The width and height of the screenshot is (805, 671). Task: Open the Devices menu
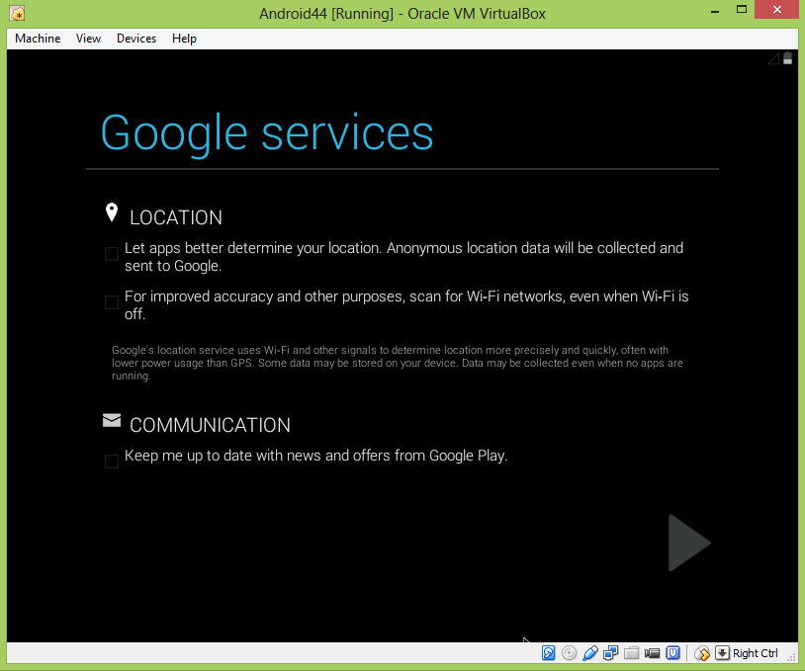click(x=136, y=39)
